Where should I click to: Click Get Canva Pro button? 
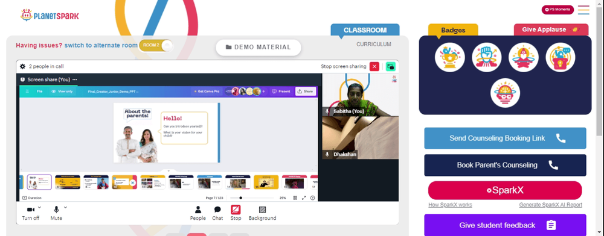coord(207,92)
